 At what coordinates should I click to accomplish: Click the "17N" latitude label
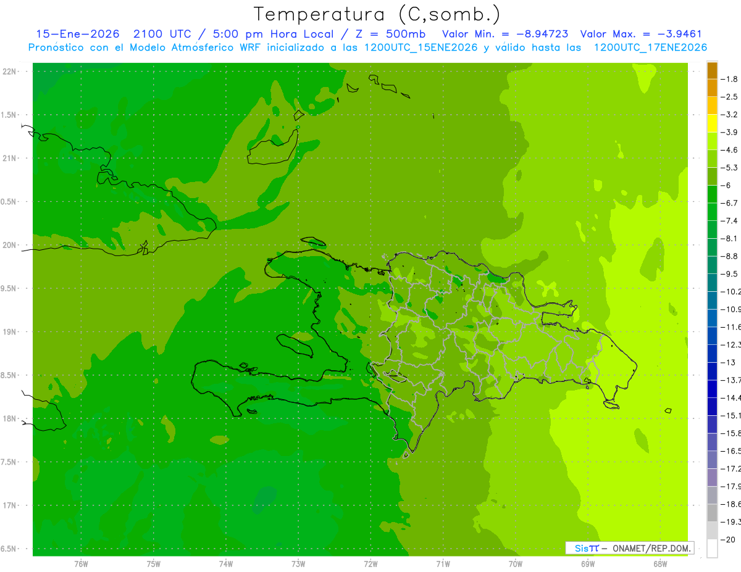pyautogui.click(x=10, y=505)
